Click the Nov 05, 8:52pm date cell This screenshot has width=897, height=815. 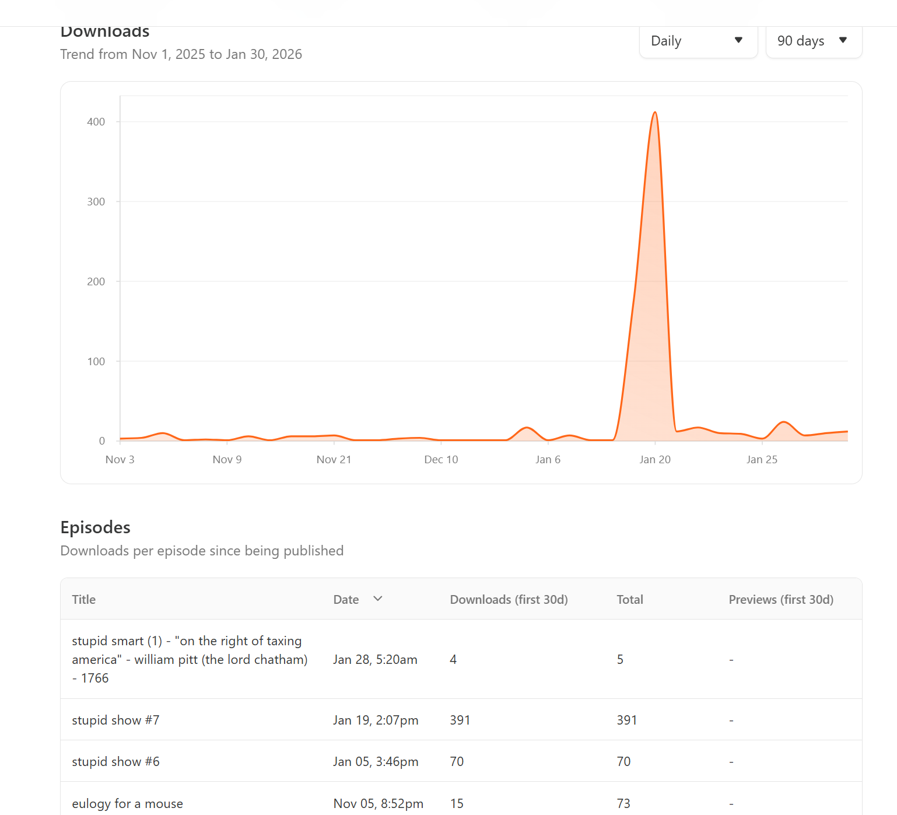pos(379,803)
